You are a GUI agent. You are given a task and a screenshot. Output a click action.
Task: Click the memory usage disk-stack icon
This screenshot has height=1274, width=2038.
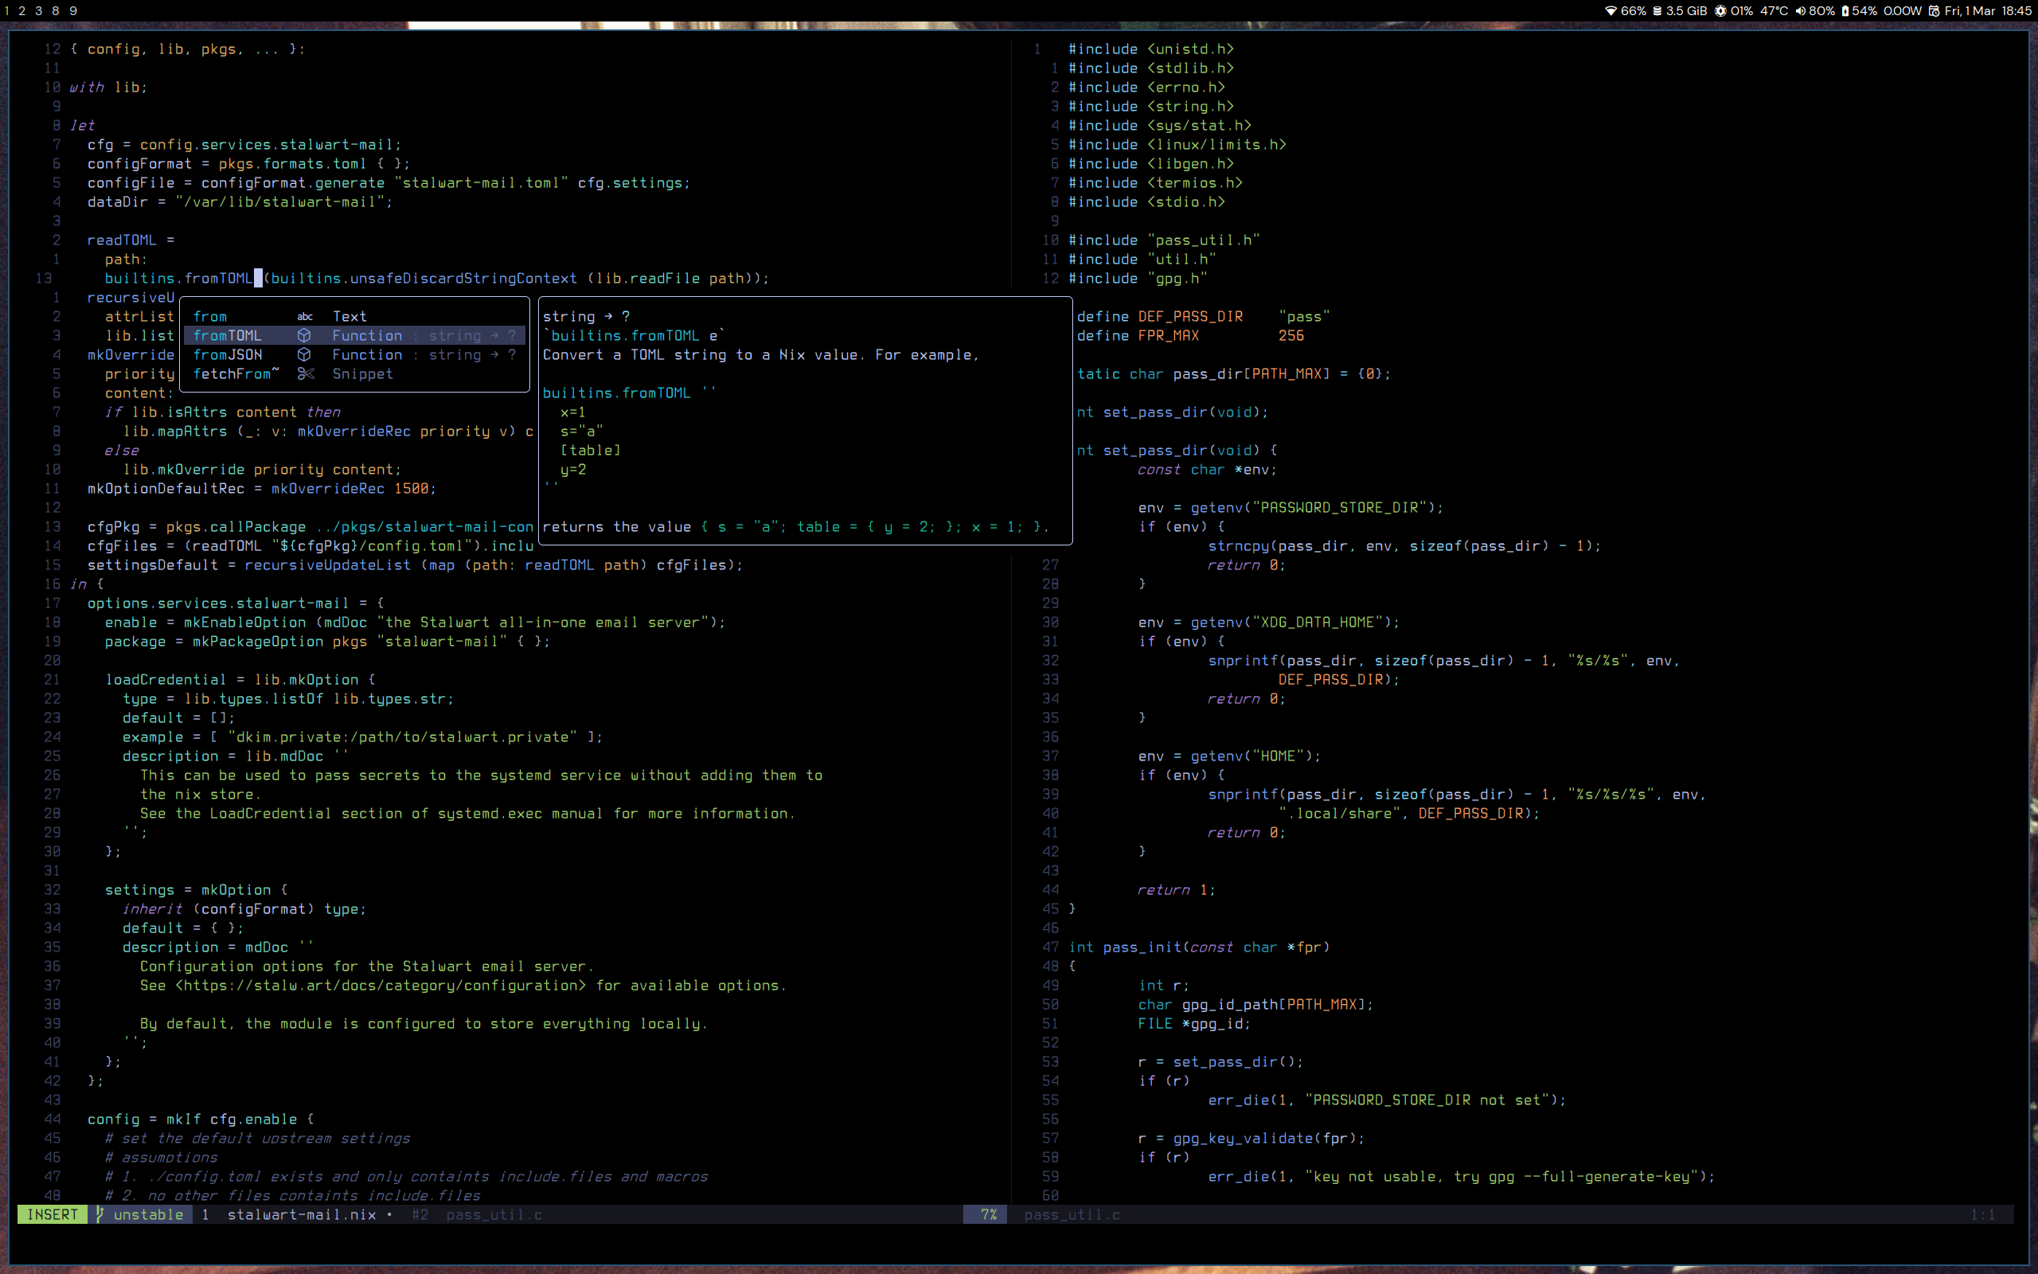1657,11
